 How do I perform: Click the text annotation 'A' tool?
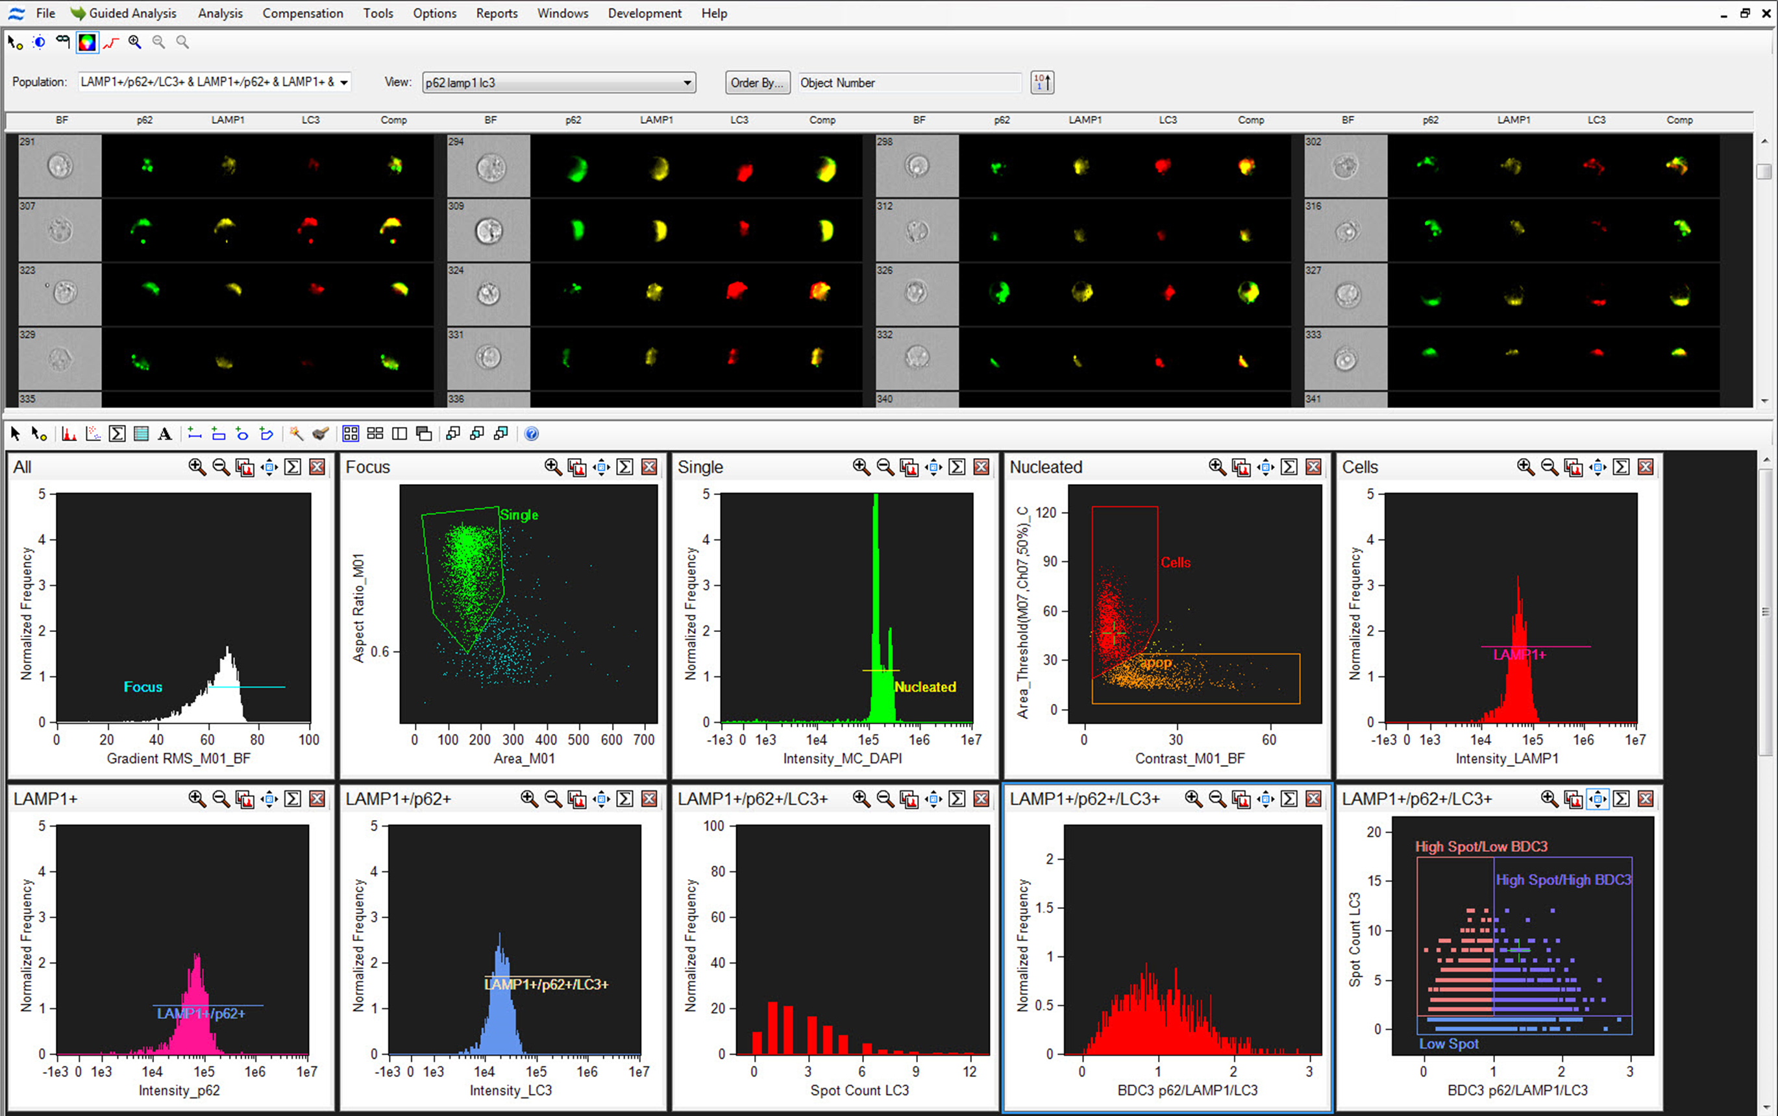(x=165, y=434)
